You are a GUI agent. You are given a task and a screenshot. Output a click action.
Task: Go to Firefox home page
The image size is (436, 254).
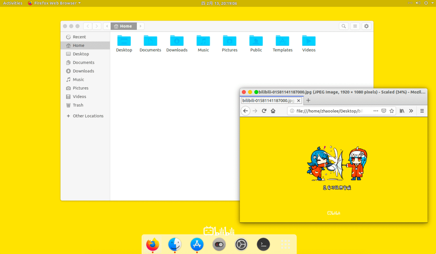tap(273, 111)
